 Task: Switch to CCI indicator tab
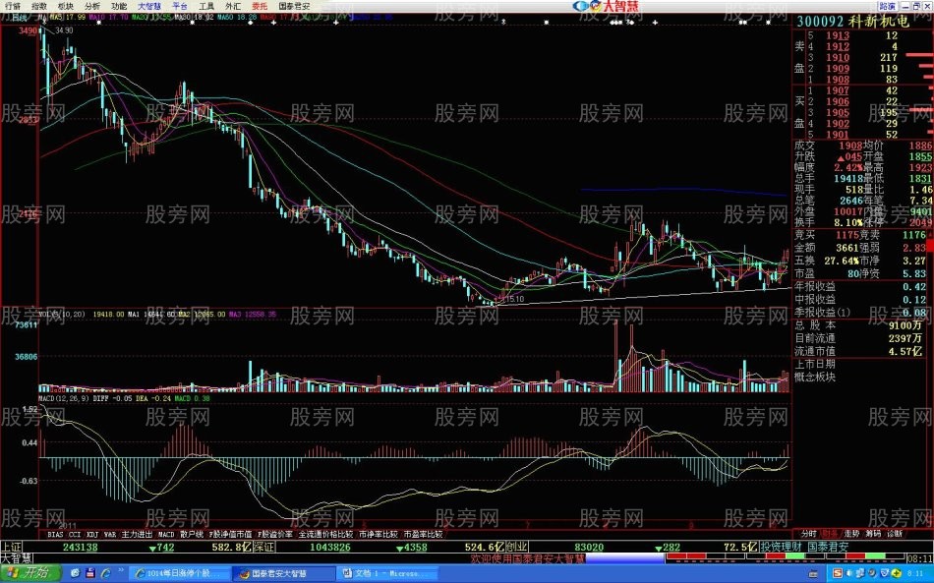75,534
